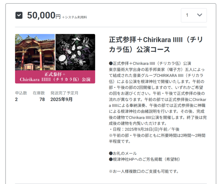Click the 2025年9月 delivery date
The image size is (221, 184).
(x=62, y=99)
